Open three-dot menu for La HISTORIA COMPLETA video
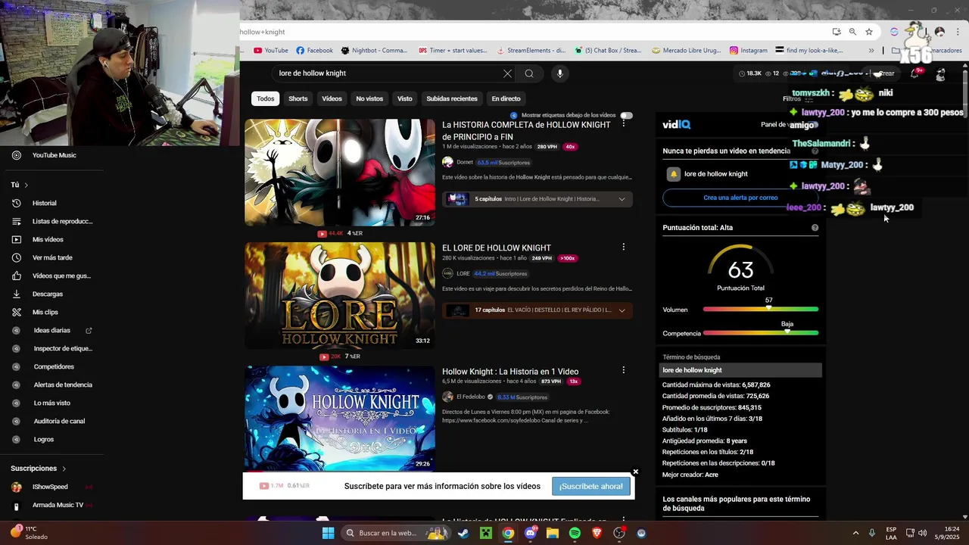 click(624, 123)
